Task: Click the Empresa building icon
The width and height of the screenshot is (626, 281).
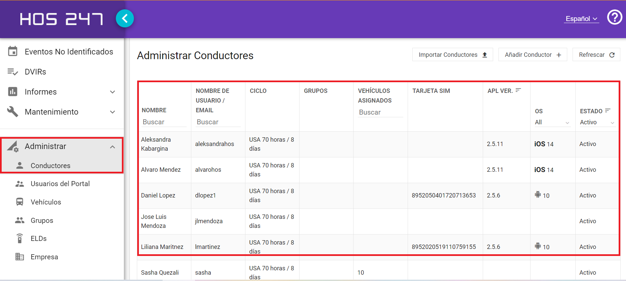Action: pos(20,257)
